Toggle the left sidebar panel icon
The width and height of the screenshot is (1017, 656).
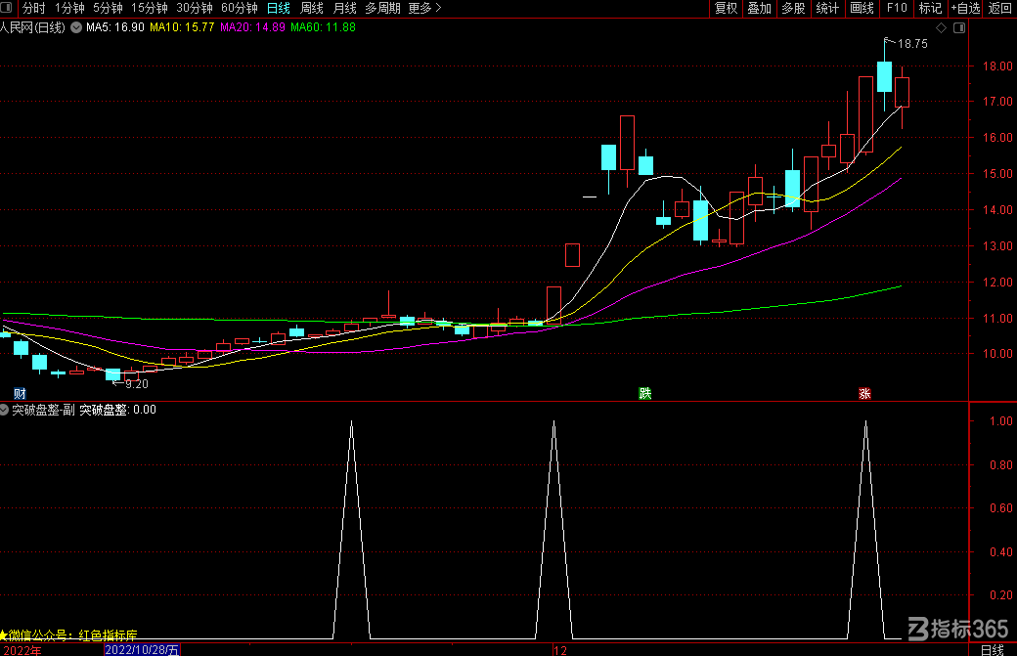click(6, 8)
